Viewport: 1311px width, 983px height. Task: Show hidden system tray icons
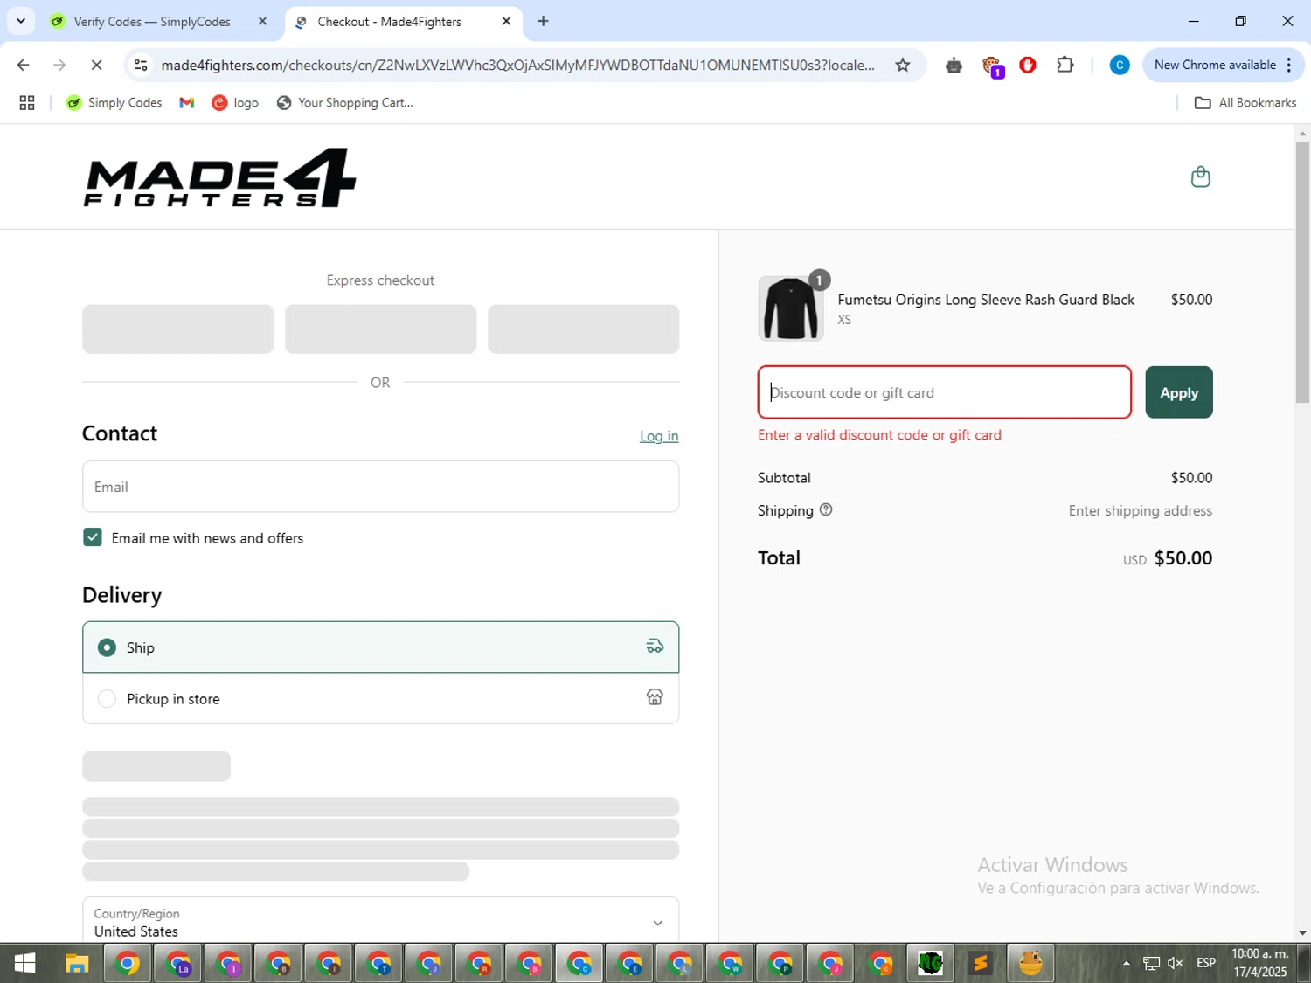click(x=1127, y=963)
